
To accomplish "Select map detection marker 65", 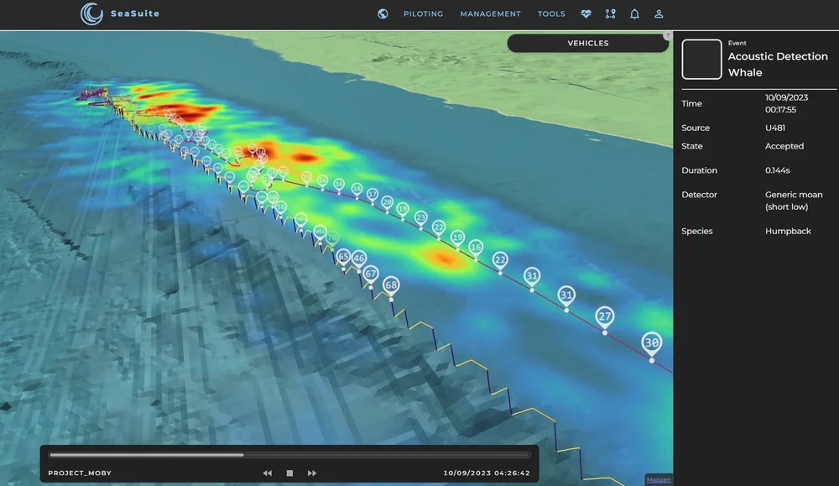I will coord(343,256).
